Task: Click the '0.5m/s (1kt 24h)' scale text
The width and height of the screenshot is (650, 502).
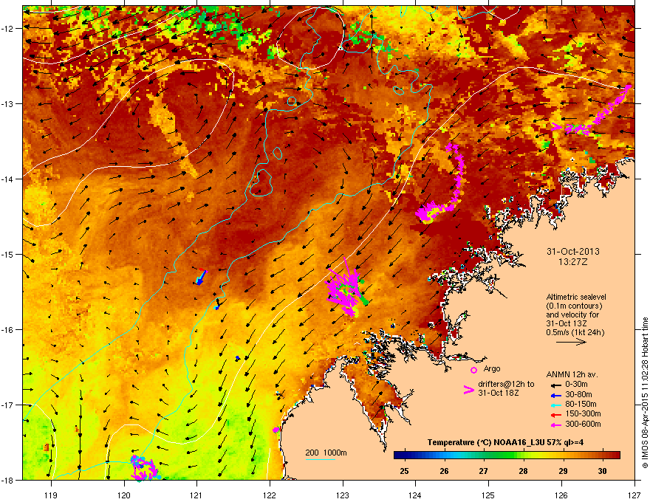Action: click(575, 333)
